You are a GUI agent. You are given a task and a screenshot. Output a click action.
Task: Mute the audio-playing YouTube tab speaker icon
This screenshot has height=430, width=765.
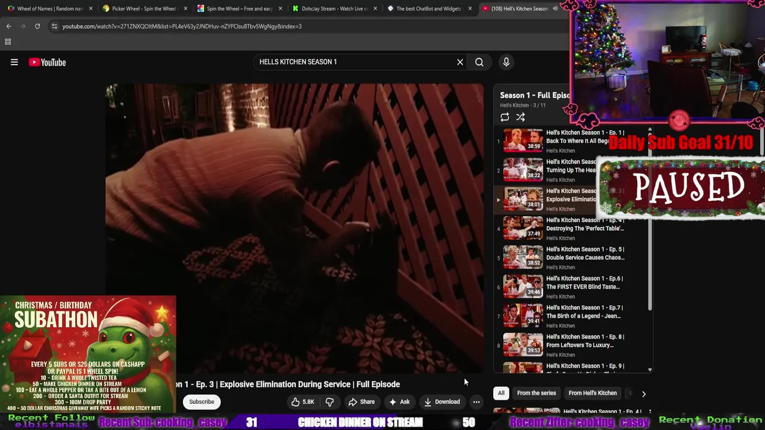555,9
